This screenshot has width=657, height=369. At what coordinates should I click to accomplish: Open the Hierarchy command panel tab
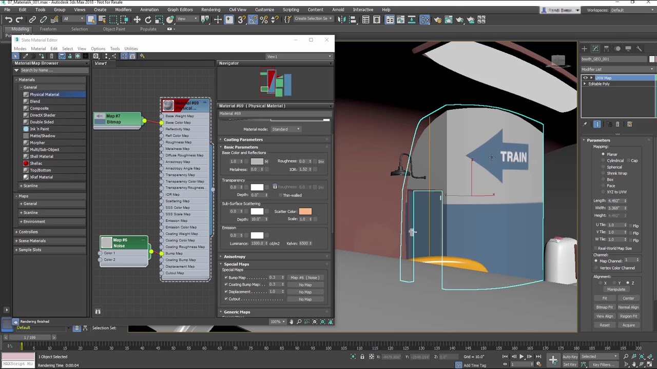(606, 49)
